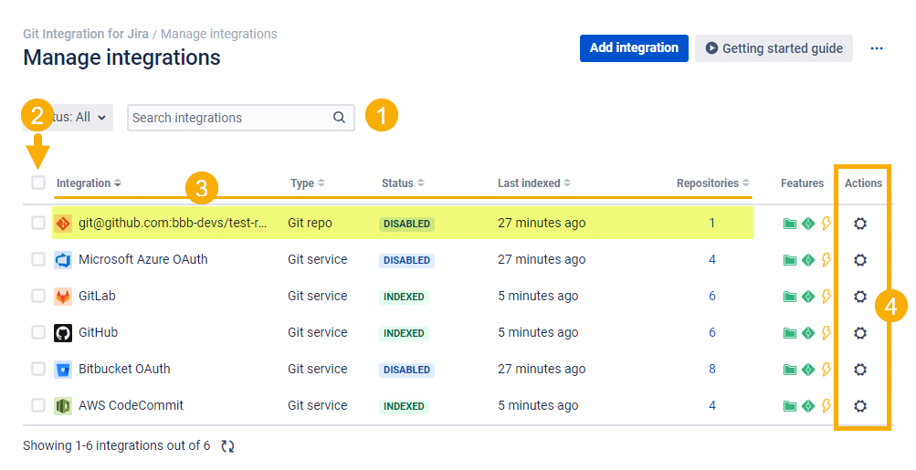The width and height of the screenshot is (916, 470).
Task: Open the Getting started guide
Action: coord(774,48)
